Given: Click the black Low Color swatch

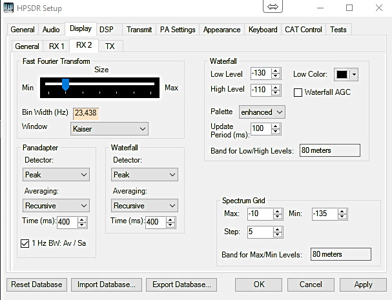Looking at the screenshot, I should click(x=342, y=74).
